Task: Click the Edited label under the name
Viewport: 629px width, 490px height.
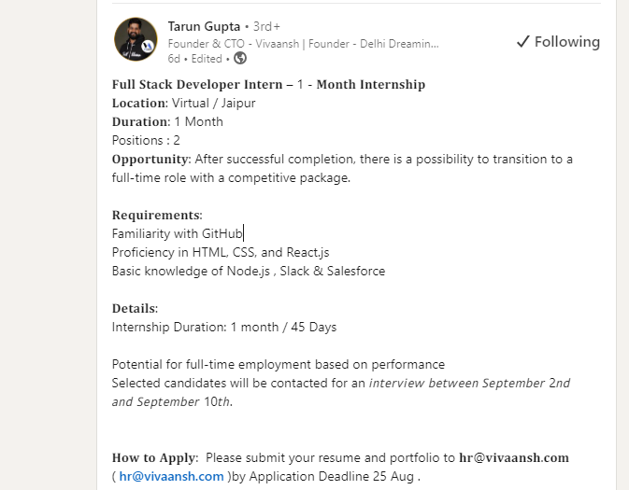Action: [x=207, y=58]
